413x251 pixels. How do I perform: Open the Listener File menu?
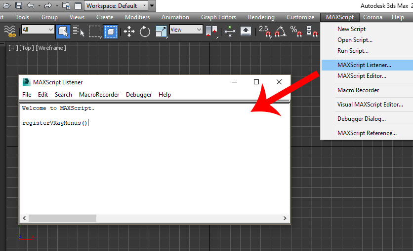[27, 95]
